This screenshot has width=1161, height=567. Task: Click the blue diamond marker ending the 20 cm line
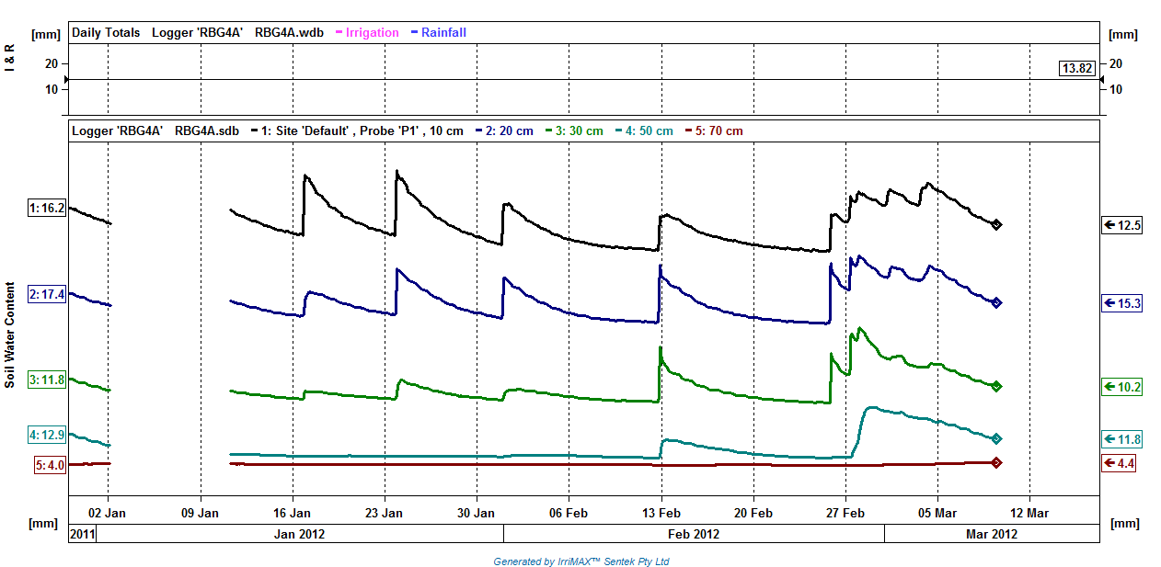(996, 302)
